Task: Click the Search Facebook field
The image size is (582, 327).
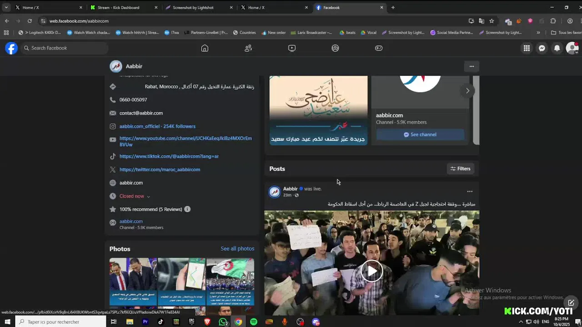Action: (64, 48)
